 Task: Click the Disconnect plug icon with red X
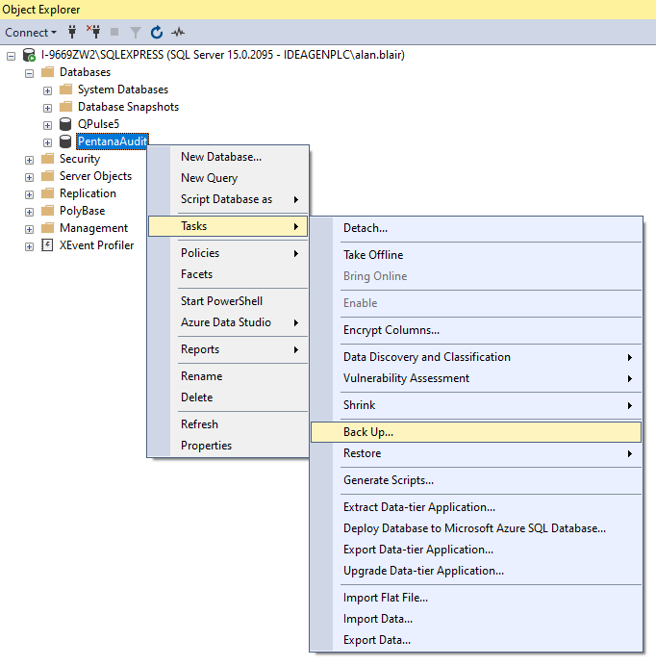(x=93, y=32)
